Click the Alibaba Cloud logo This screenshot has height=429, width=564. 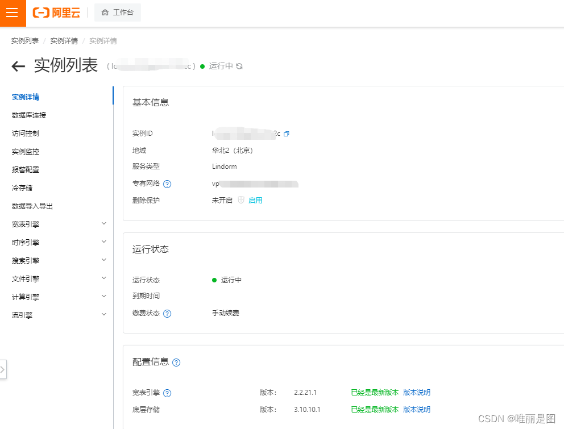point(55,13)
